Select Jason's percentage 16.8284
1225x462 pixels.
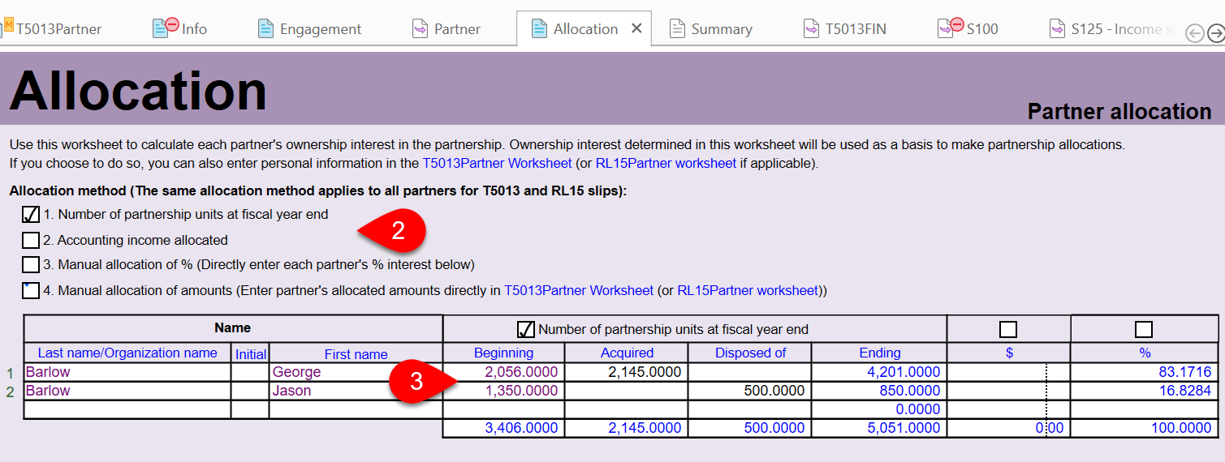1145,391
